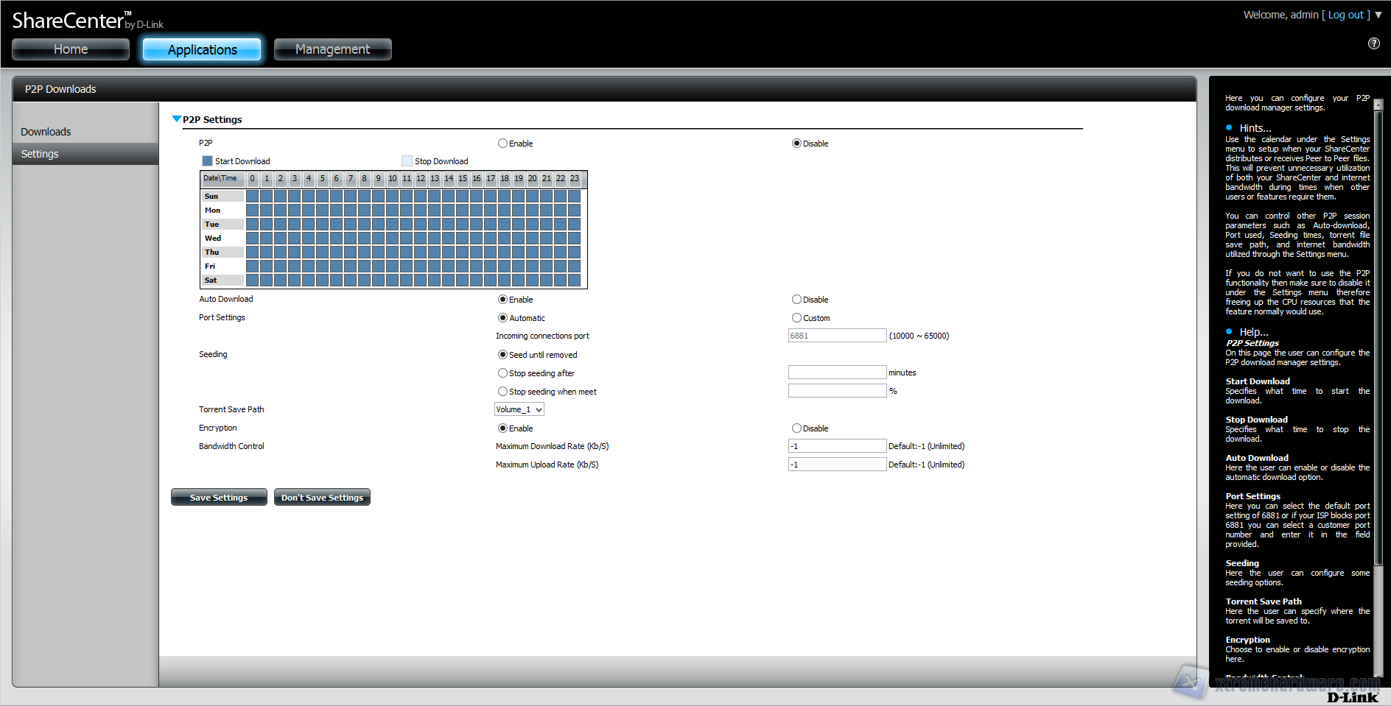This screenshot has height=706, width=1391.
Task: Toggle Wednesday hour 12 schedule cell
Action: (420, 239)
